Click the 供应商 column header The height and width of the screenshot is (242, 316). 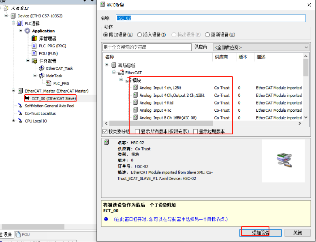(224, 57)
